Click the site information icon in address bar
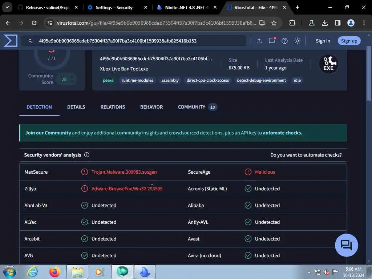This screenshot has height=279, width=372. pos(49,23)
